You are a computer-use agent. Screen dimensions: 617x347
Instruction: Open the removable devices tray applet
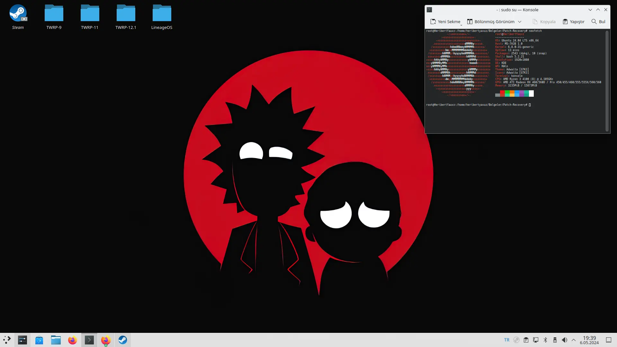tap(555, 340)
